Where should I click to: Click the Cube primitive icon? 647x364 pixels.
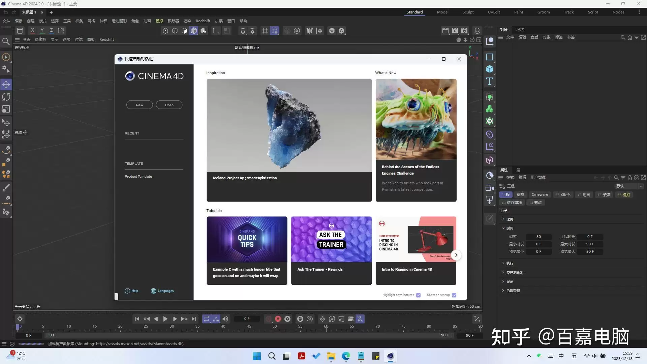[490, 69]
